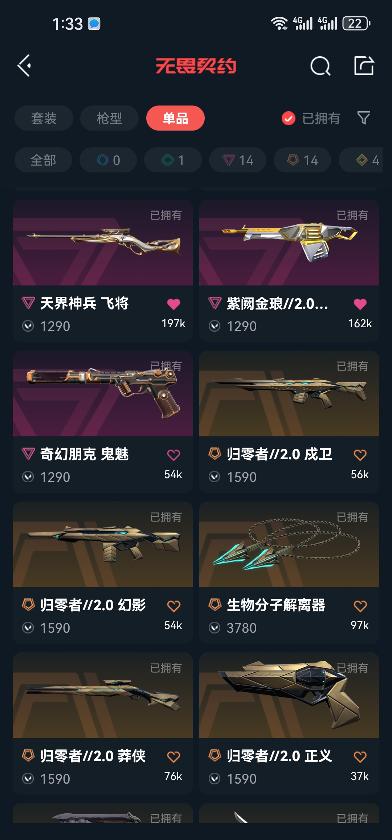
Task: Unlike 紫阙金琅//2.0 heart icon
Action: coord(360,304)
